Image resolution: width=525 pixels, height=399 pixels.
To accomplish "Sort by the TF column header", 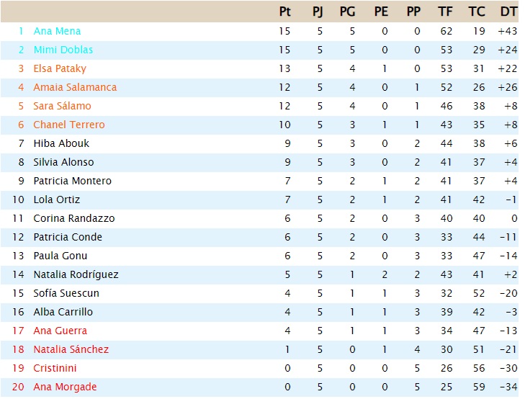I will pos(445,12).
